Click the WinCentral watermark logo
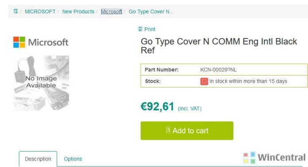 [274, 158]
